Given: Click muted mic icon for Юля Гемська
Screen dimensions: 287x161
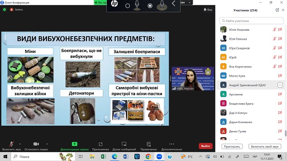Looking at the screenshot, I should click(274, 39).
